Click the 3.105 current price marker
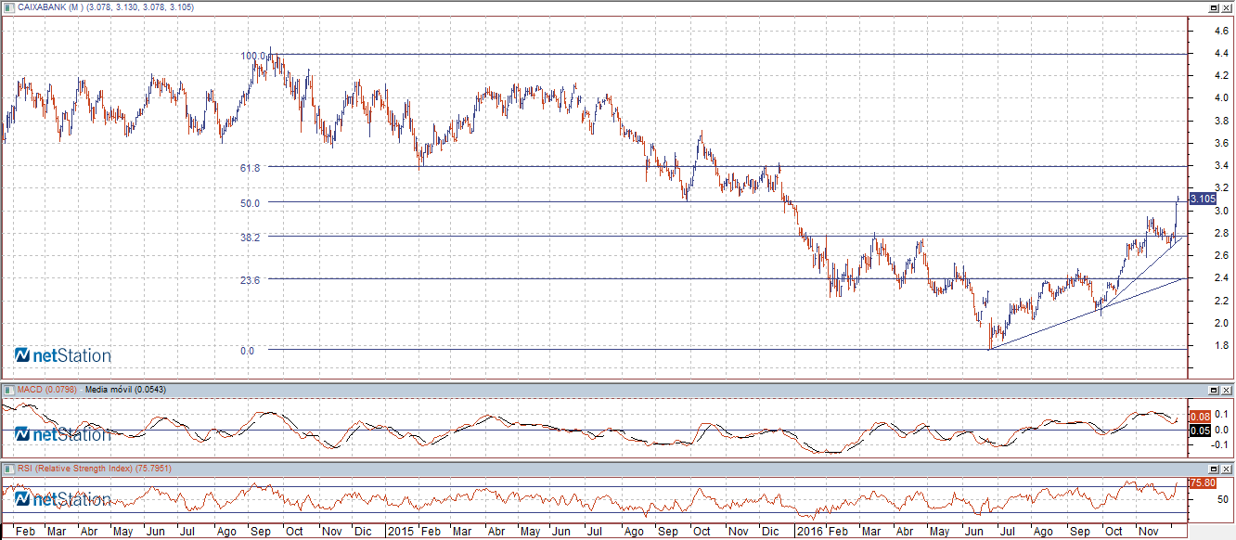This screenshot has height=540, width=1236. click(x=1203, y=199)
